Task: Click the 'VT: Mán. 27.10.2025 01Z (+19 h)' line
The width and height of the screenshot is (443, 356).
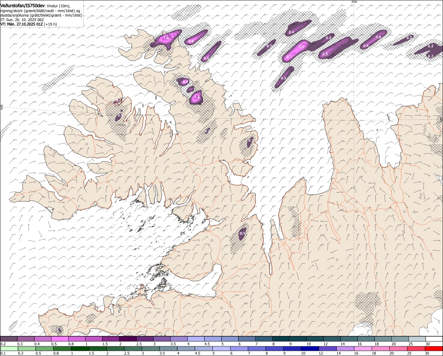Action: coord(29,24)
